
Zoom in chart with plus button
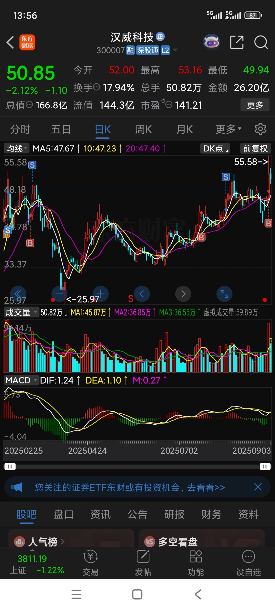[101, 294]
